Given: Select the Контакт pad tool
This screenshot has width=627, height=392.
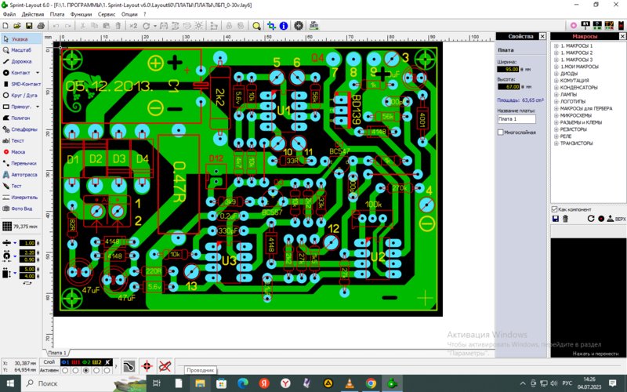Looking at the screenshot, I should tap(17, 73).
